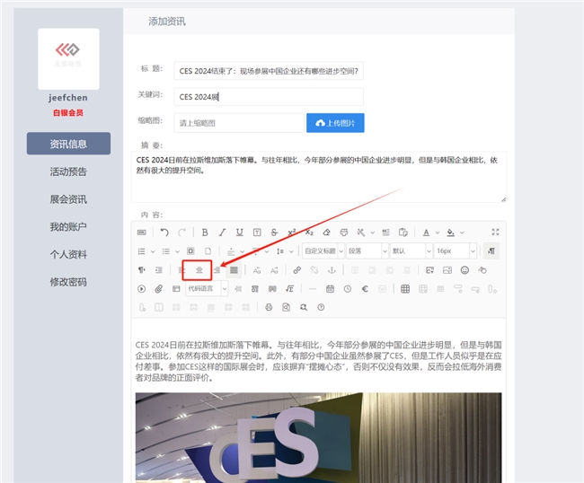Insert hyperlink using link icon

pyautogui.click(x=297, y=269)
